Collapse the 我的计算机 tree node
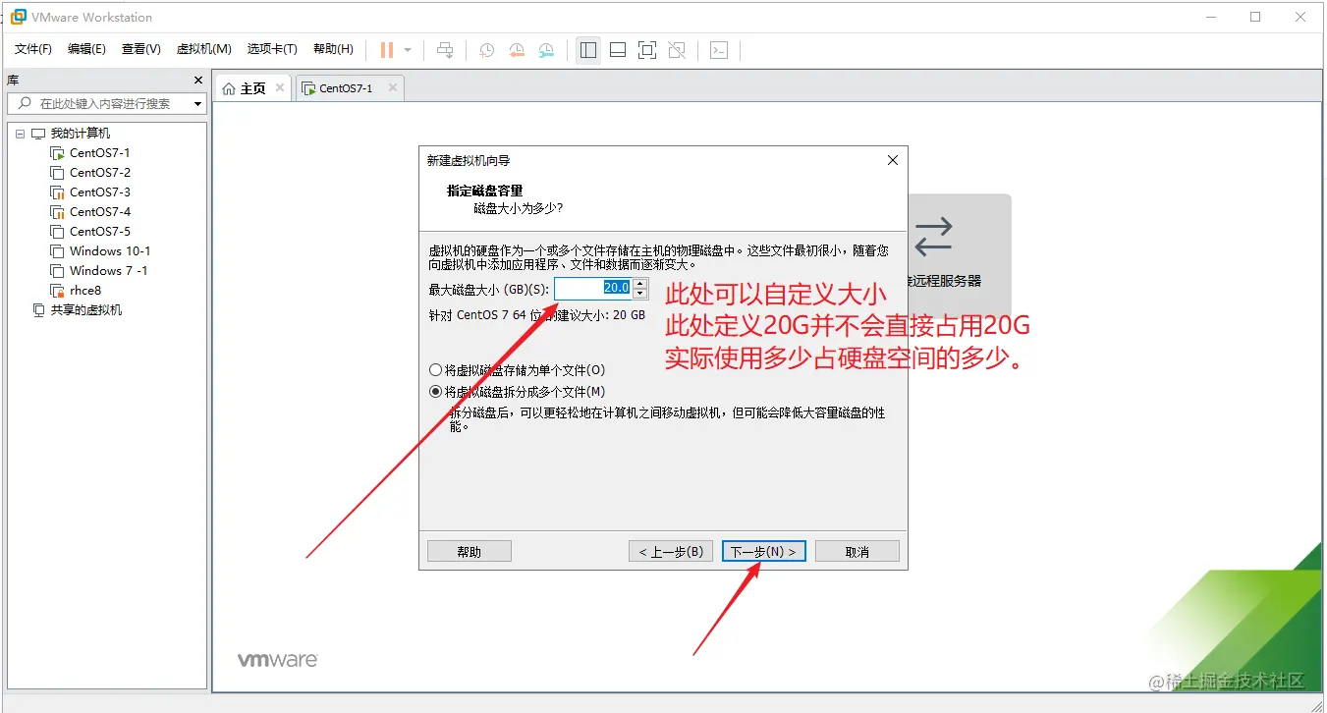Image resolution: width=1327 pixels, height=713 pixels. tap(20, 134)
